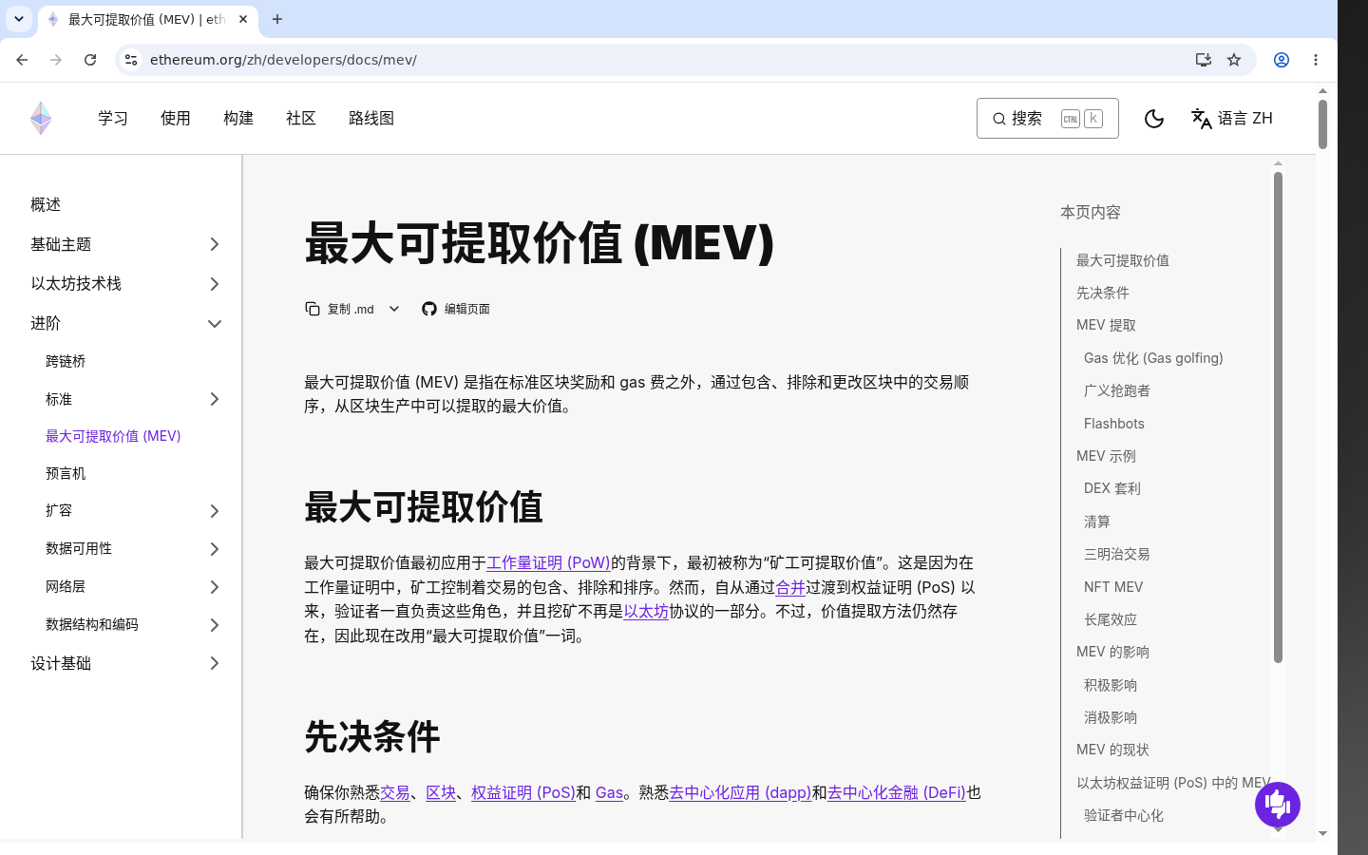Click page scrollbar down arrow

coord(1322,834)
